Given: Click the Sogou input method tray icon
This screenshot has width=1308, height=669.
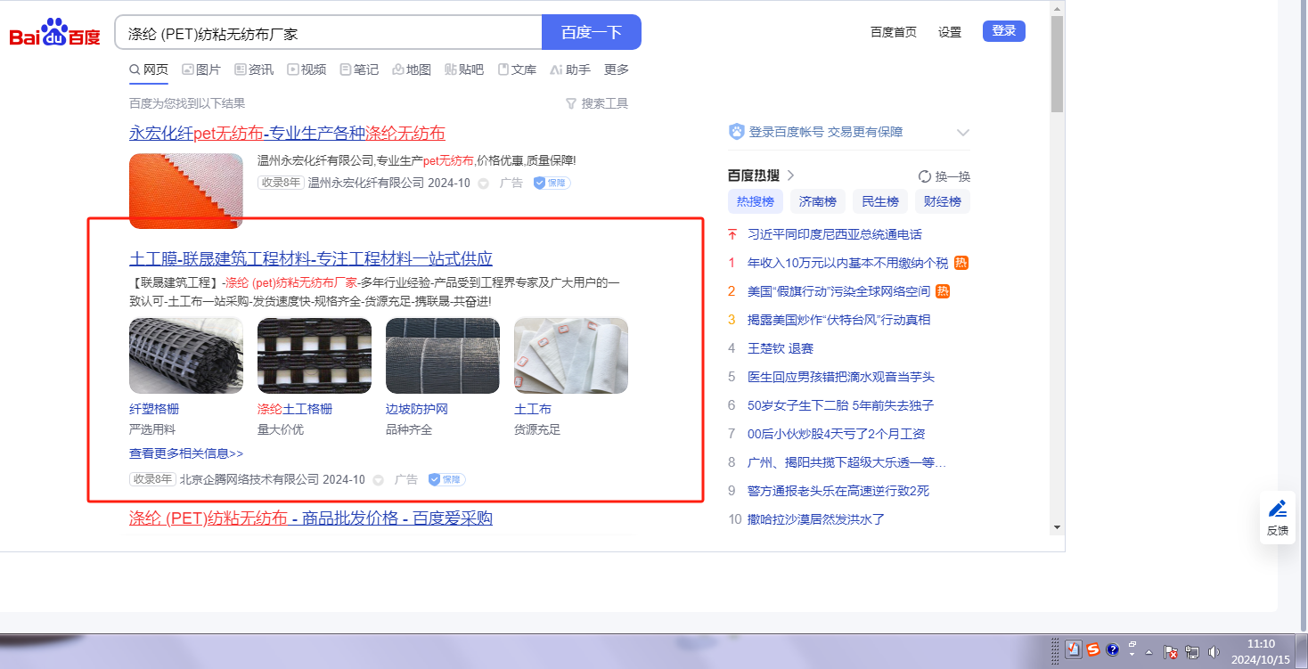Looking at the screenshot, I should pos(1092,650).
